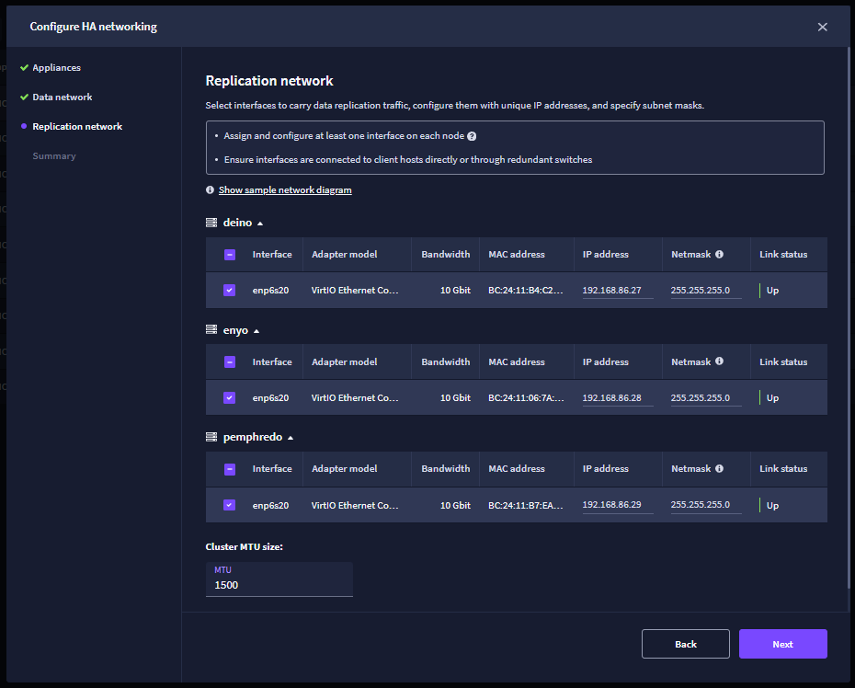
Task: Uncheck enp6s20 interface for deino
Action: (x=230, y=291)
